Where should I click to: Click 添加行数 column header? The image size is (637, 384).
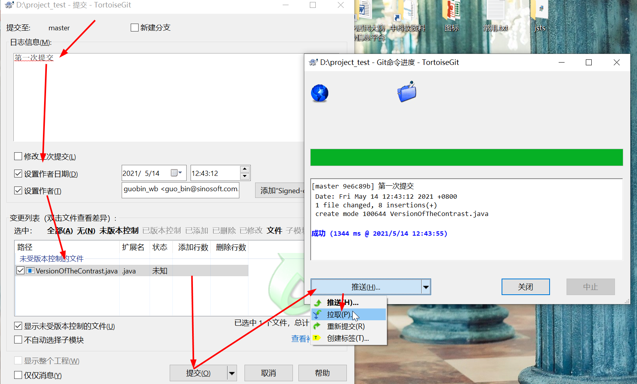click(x=192, y=247)
